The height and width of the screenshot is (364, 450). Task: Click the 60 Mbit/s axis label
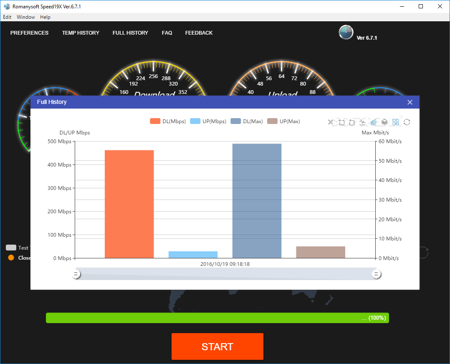[390, 141]
